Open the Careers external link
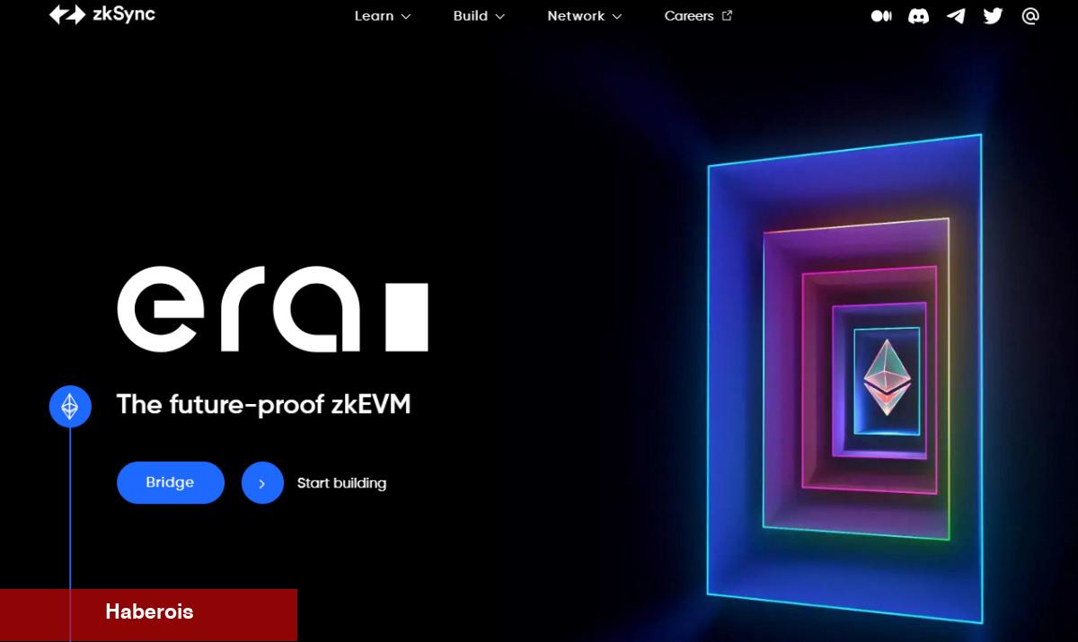This screenshot has height=642, width=1078. (x=698, y=16)
